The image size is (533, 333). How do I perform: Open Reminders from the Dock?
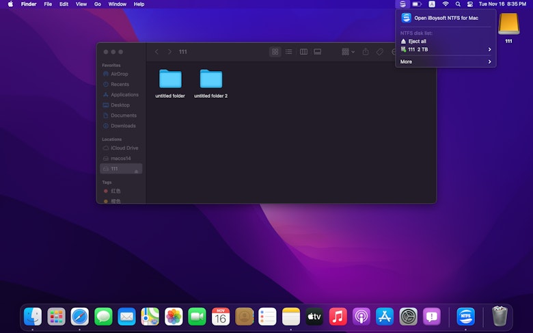tap(267, 317)
